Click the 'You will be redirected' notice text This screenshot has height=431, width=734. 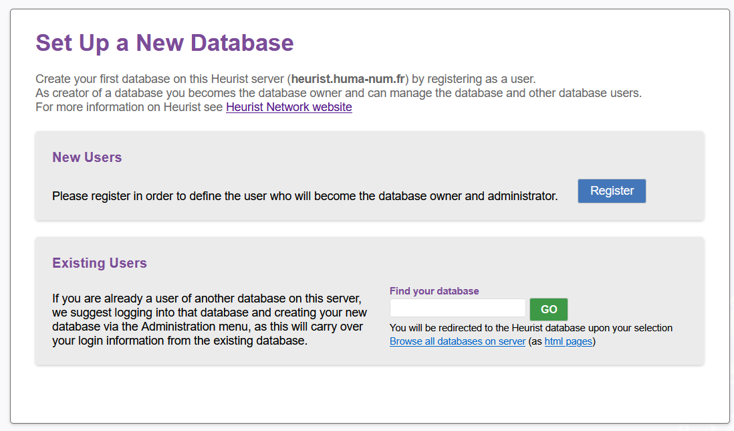pyautogui.click(x=531, y=328)
